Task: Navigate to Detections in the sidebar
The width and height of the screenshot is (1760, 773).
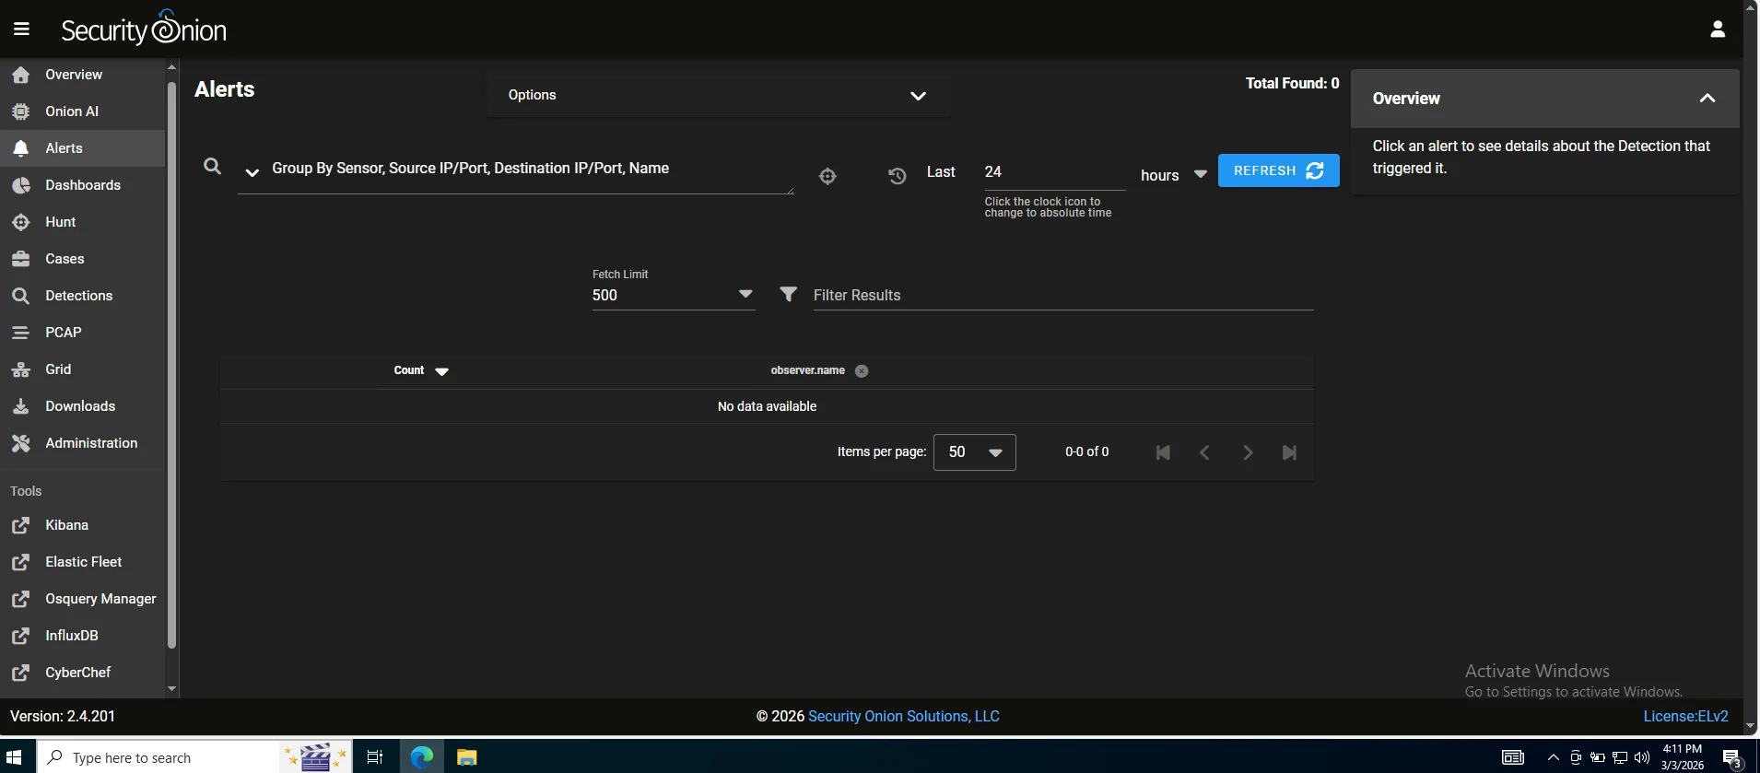Action: pyautogui.click(x=78, y=296)
